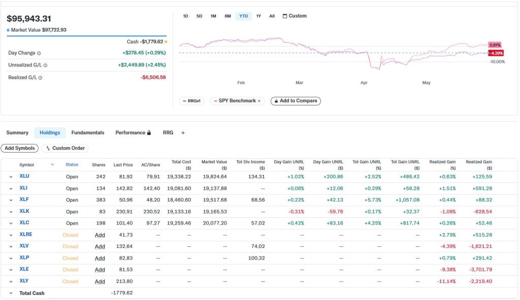Expand the XLE row details
The height and width of the screenshot is (300, 520).
[11, 270]
